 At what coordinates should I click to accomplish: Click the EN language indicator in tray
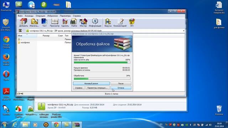click(161, 124)
